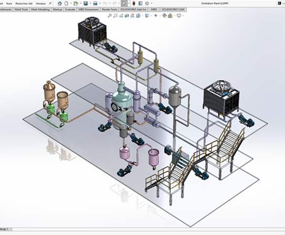Expand the Select tool dropdown arrow
285x235 pixels.
point(129,3)
